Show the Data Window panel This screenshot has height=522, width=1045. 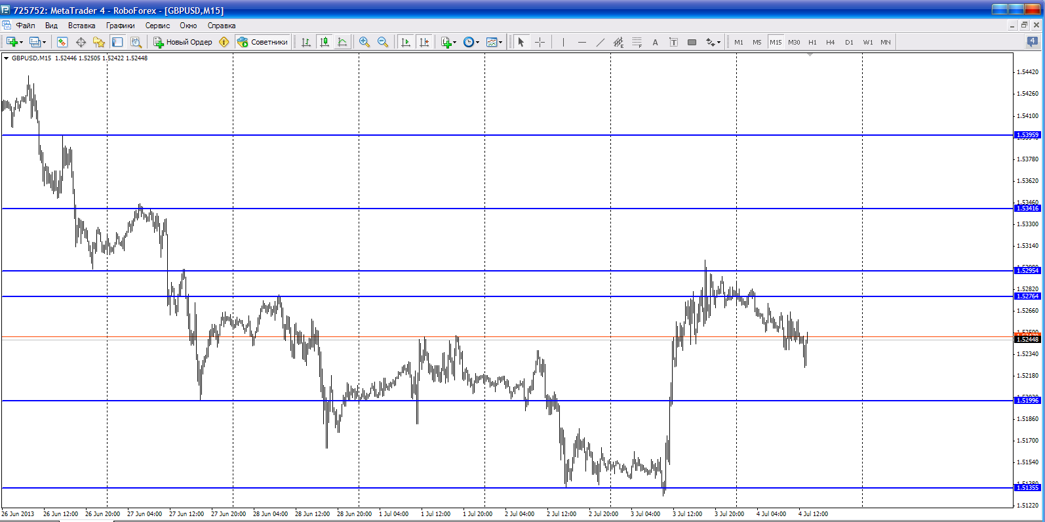pyautogui.click(x=81, y=42)
